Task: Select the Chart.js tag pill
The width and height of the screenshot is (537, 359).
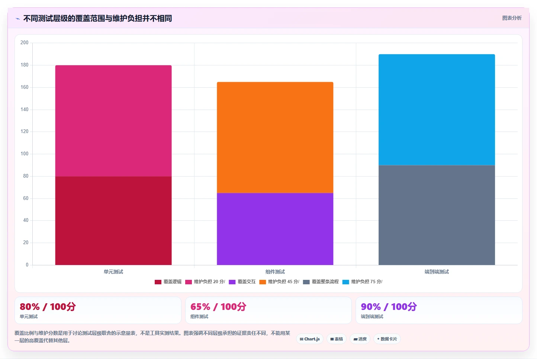Action: pyautogui.click(x=310, y=339)
